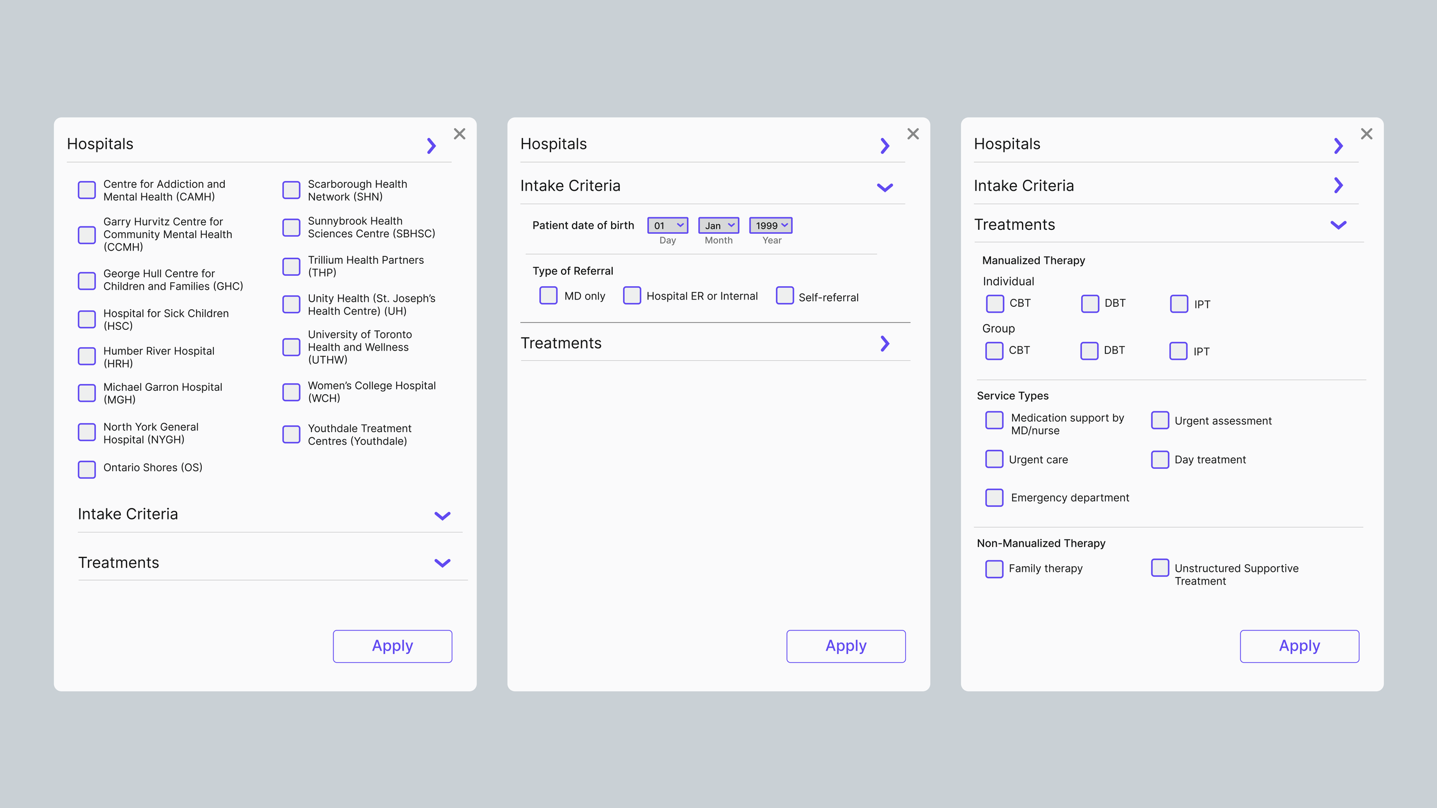Expand Treatments chevron in left panel
This screenshot has width=1437, height=808.
(442, 563)
